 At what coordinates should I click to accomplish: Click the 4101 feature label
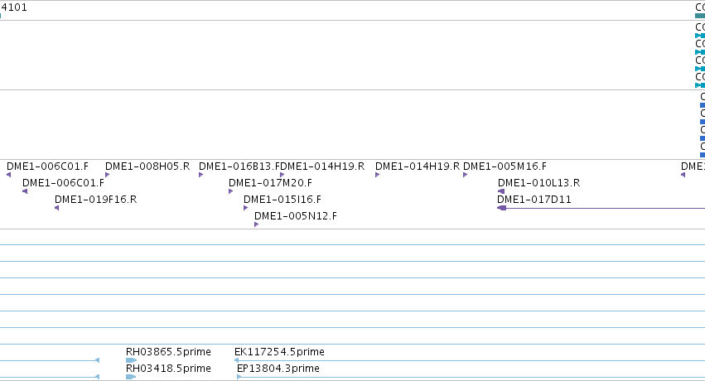tap(13, 7)
